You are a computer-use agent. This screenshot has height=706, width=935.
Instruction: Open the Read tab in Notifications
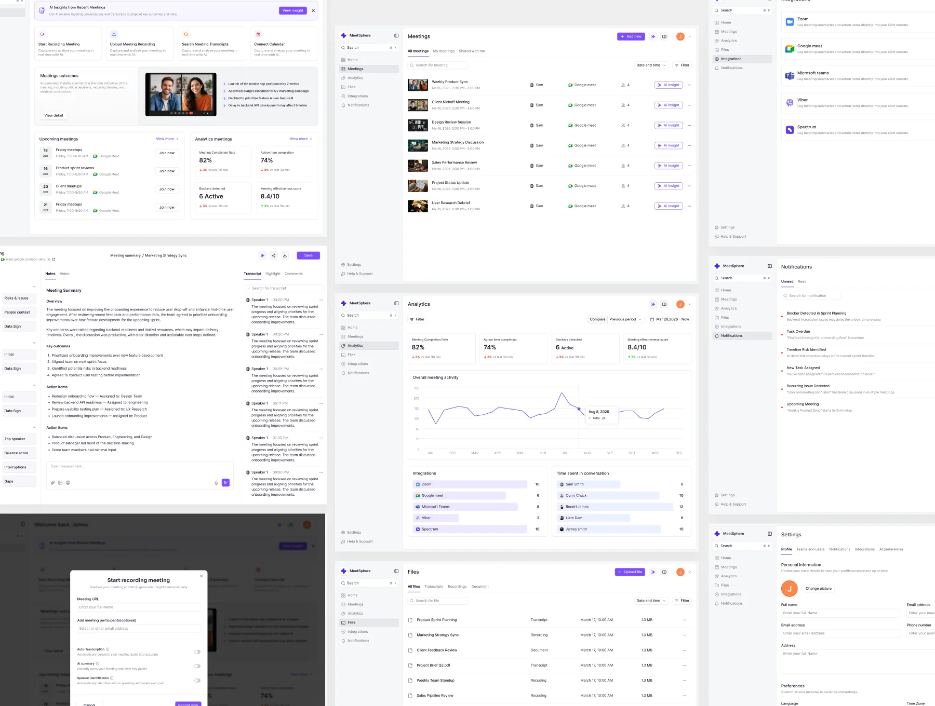(x=802, y=281)
